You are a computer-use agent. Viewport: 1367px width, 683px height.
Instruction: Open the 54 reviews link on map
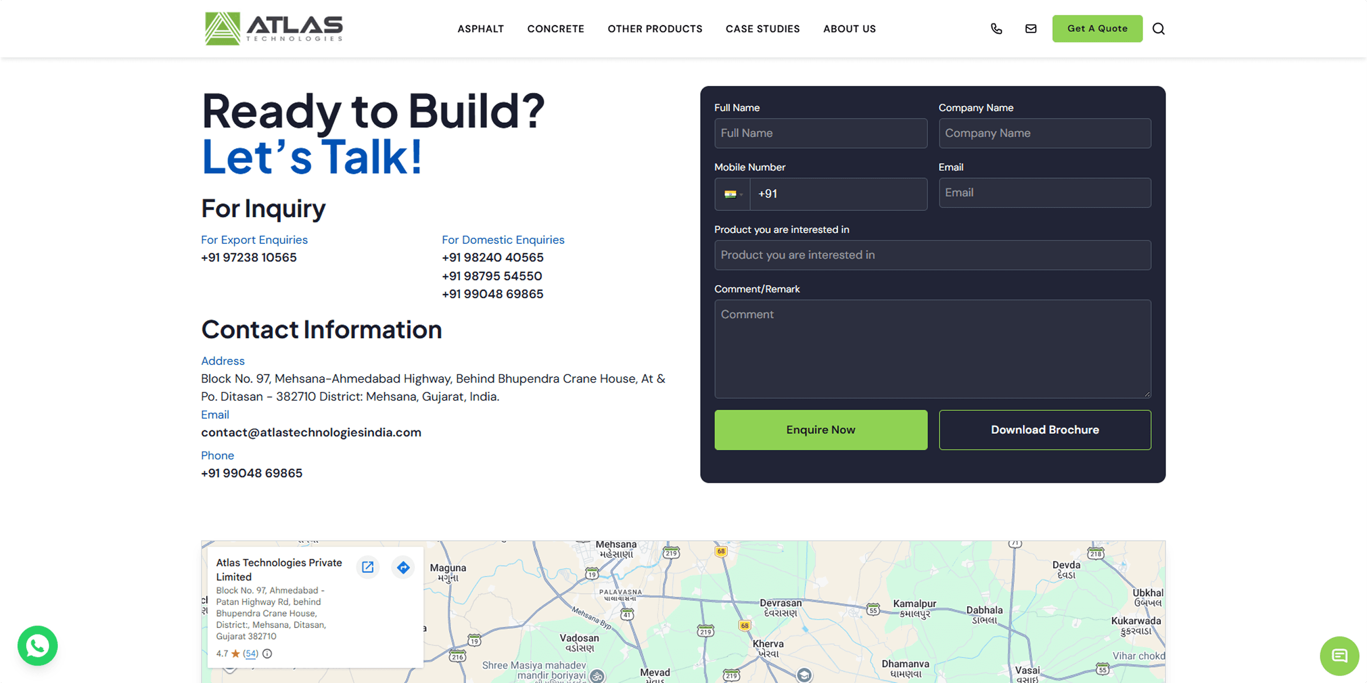(x=250, y=654)
